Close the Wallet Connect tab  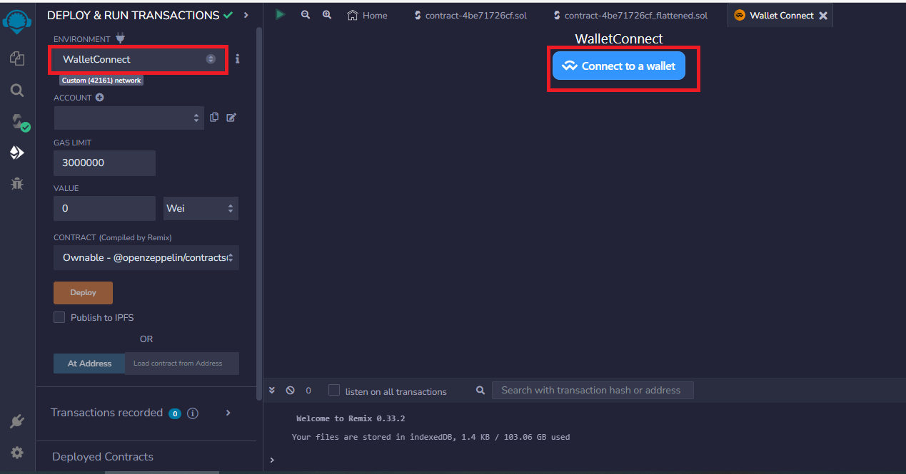click(x=823, y=16)
